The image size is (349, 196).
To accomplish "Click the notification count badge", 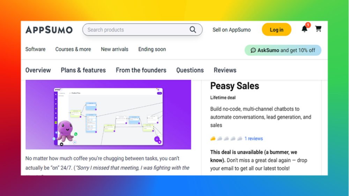I will (x=308, y=25).
